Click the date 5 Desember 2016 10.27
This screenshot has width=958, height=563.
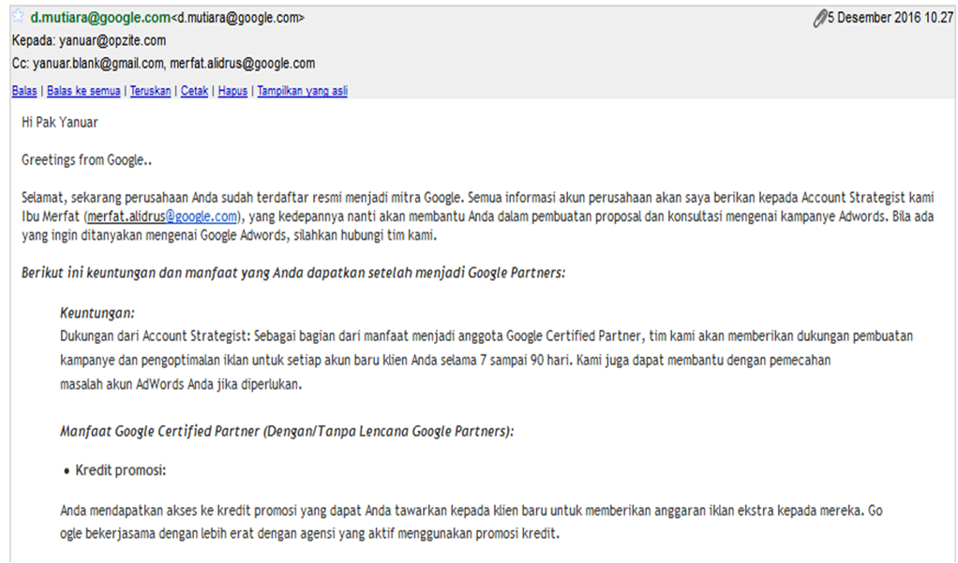click(891, 18)
